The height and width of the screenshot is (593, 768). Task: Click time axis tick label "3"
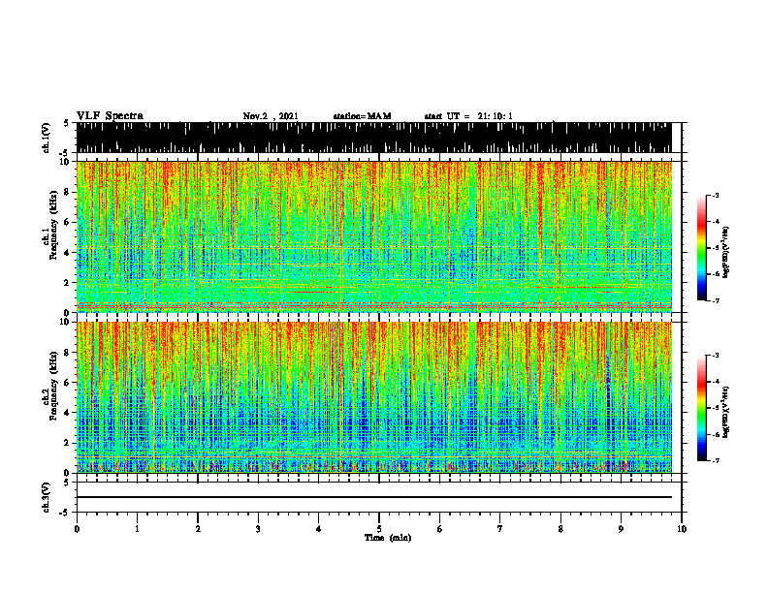click(258, 529)
